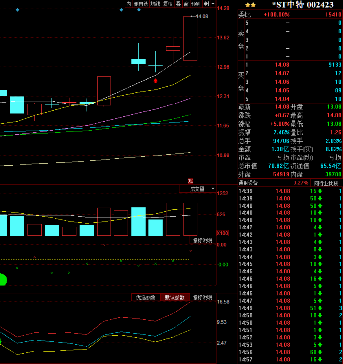The height and width of the screenshot is (364, 343).
Task: Switch to the 默认参数 tab
Action: (175, 297)
